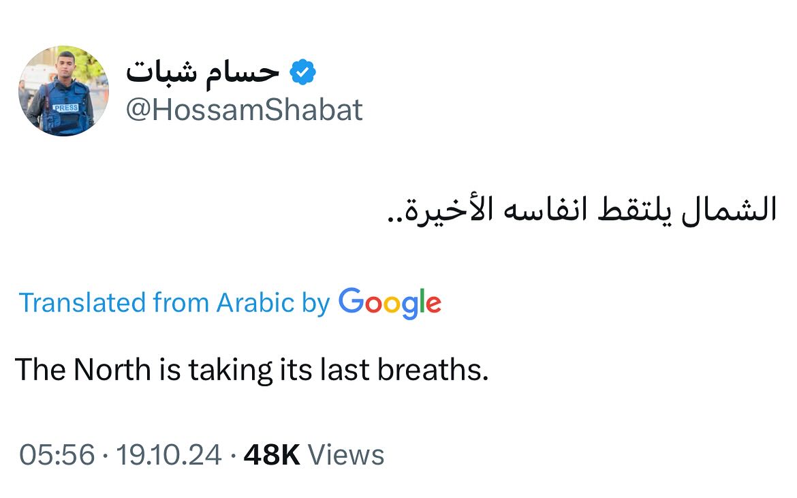Image resolution: width=797 pixels, height=498 pixels.
Task: Click the bold 48K view count
Action: point(271,455)
